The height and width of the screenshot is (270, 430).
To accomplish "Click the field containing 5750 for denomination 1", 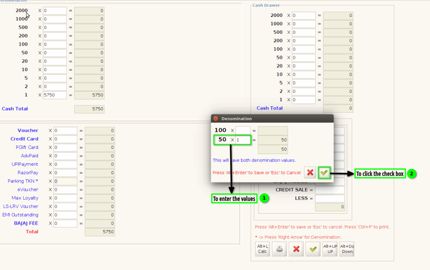I will pyautogui.click(x=55, y=95).
